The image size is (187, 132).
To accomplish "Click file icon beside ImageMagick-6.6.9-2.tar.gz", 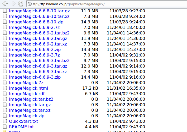I will pyautogui.click(x=5, y=38).
